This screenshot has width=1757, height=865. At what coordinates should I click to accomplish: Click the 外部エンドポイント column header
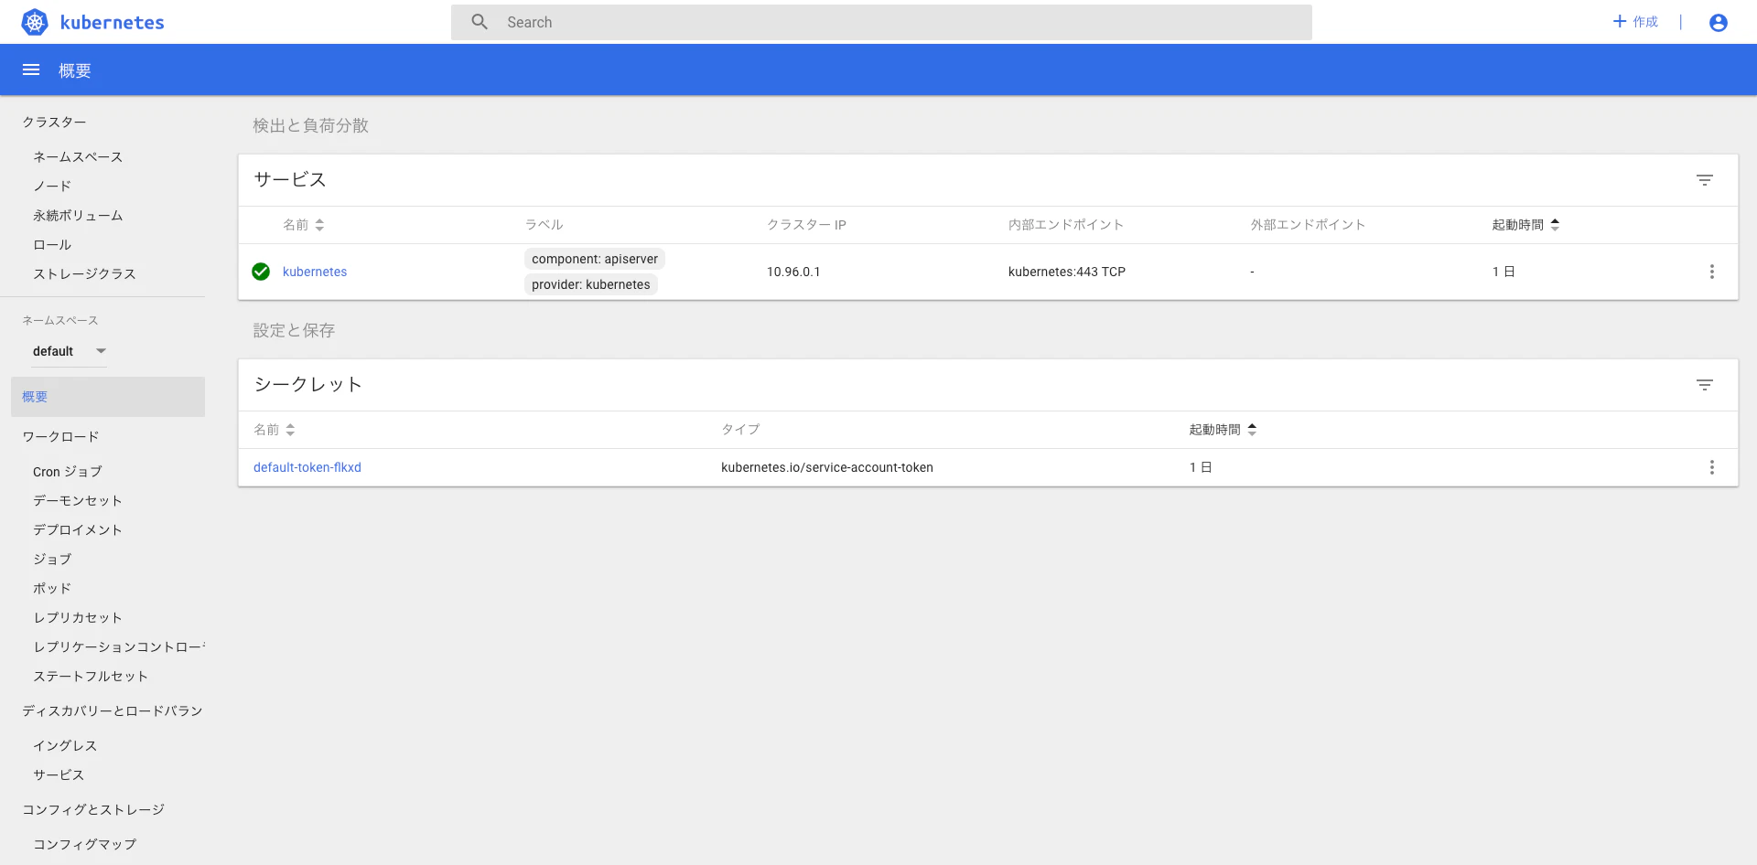point(1308,225)
